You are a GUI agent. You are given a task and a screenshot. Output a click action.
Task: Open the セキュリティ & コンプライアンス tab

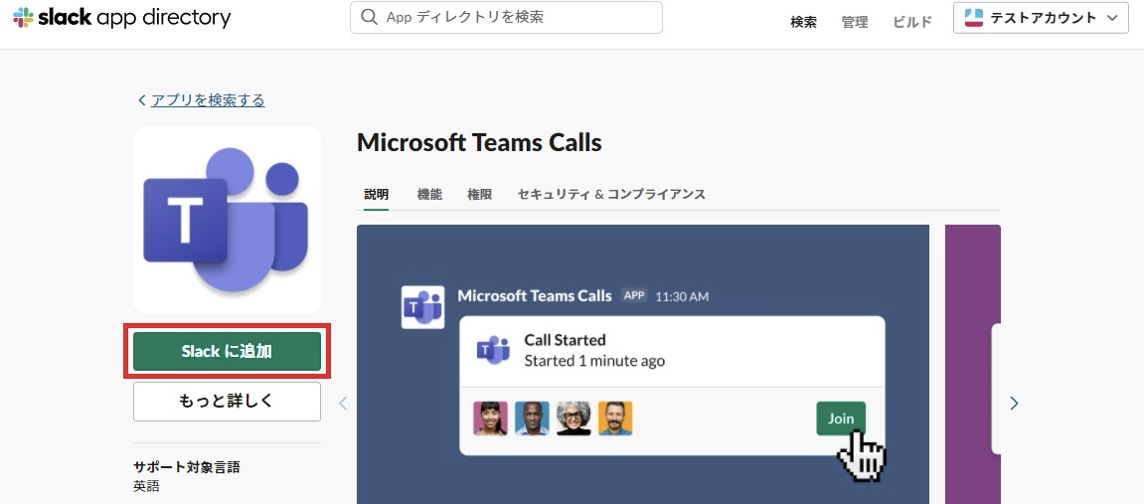[x=611, y=195]
